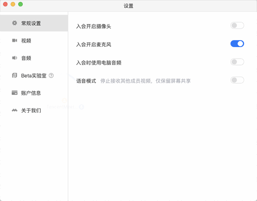Open the help question mark beside Beta实验室
This screenshot has height=201, width=257.
(x=51, y=75)
